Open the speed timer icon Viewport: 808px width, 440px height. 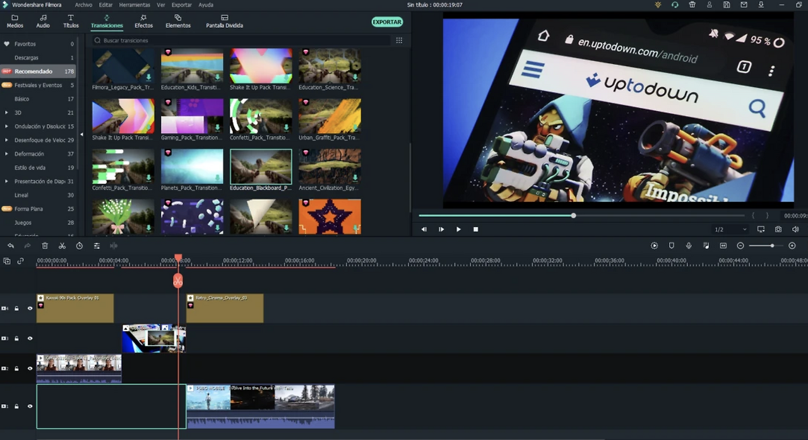pyautogui.click(x=80, y=246)
